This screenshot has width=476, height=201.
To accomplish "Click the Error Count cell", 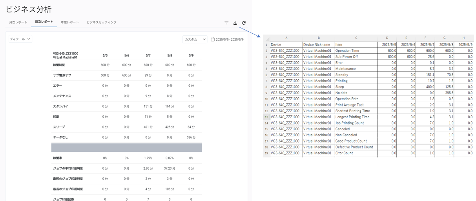I will click(x=356, y=153).
